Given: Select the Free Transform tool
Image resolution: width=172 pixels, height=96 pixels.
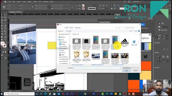Looking at the screenshot, I should pyautogui.click(x=5, y=31).
